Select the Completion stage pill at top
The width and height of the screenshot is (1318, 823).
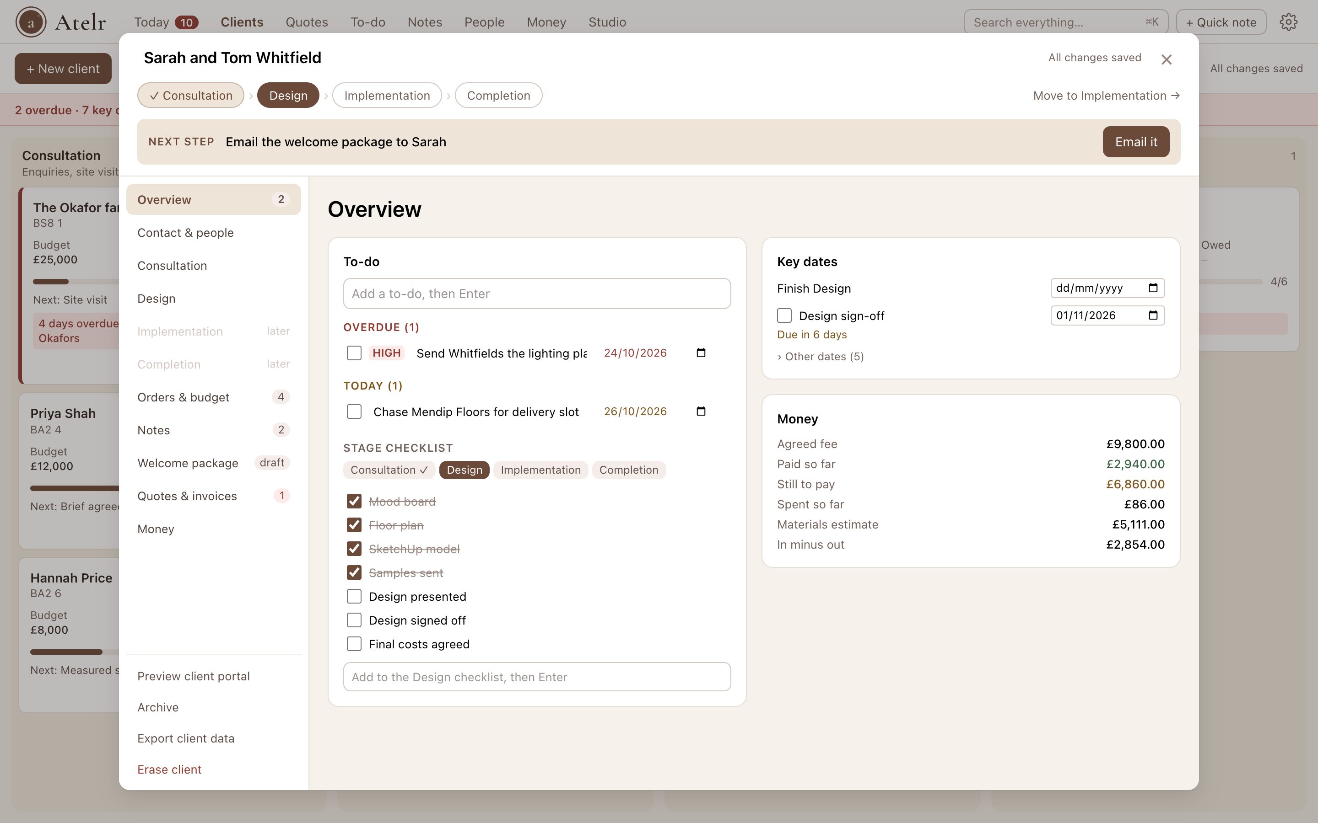(498, 95)
